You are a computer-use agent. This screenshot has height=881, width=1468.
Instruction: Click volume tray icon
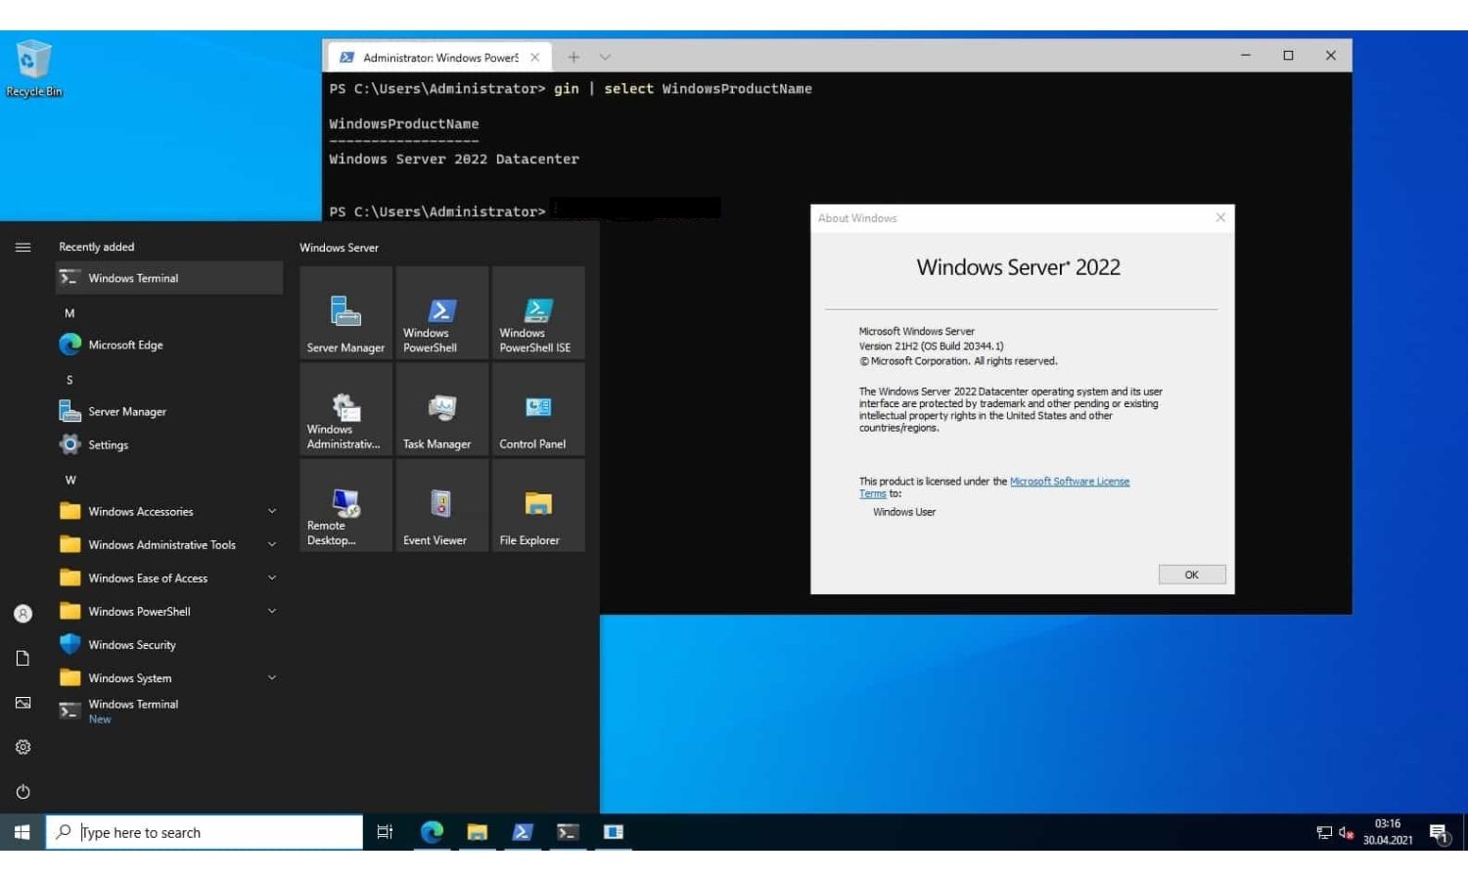(1346, 832)
